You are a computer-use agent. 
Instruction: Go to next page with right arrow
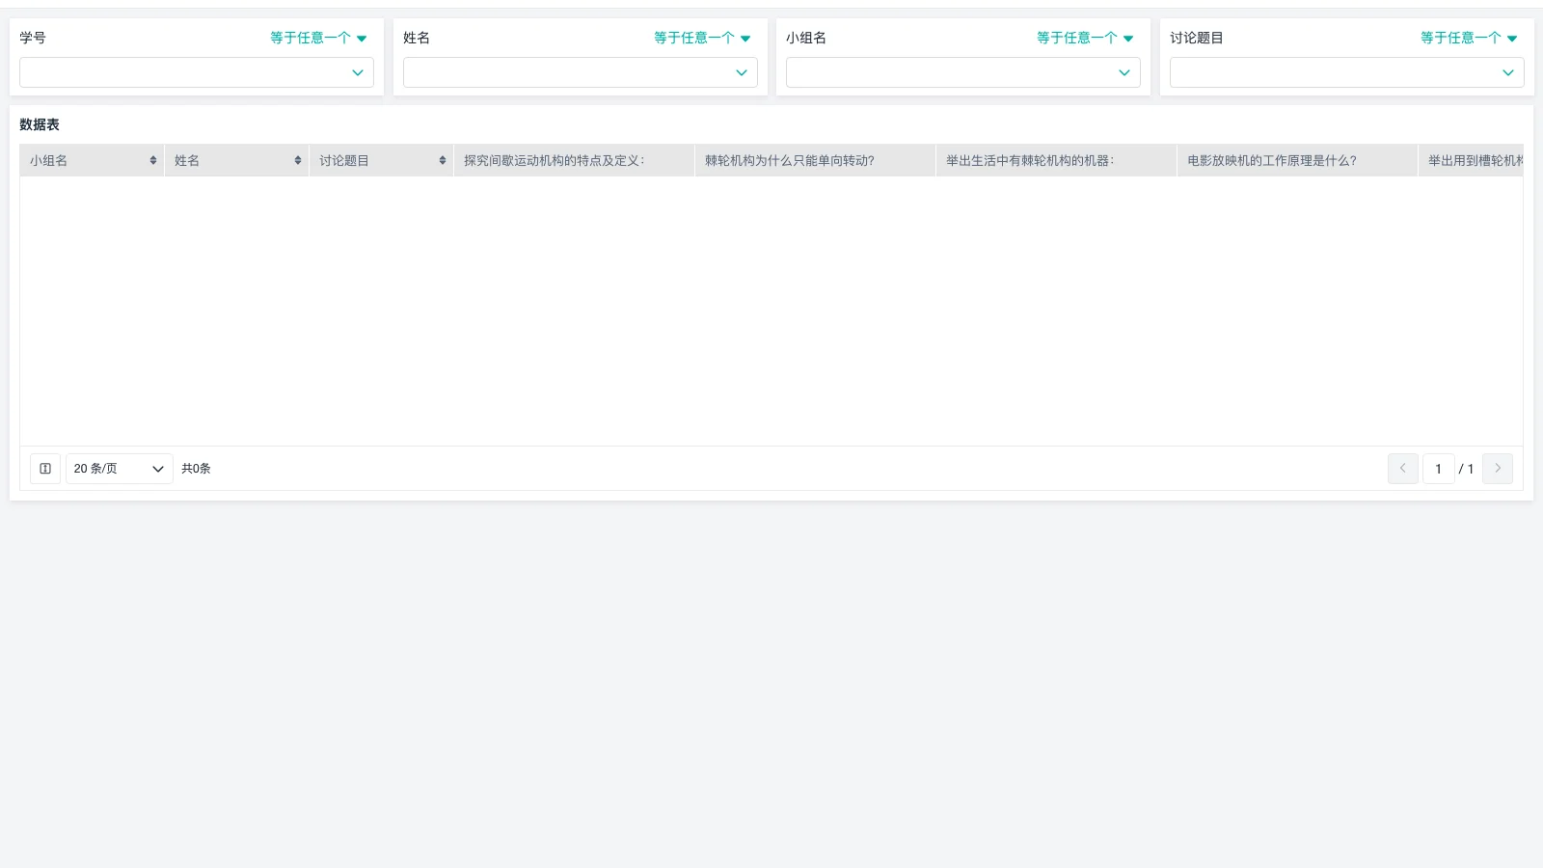click(1497, 469)
